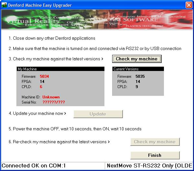Click step 2 RS232 or USB connection text

click(x=95, y=48)
